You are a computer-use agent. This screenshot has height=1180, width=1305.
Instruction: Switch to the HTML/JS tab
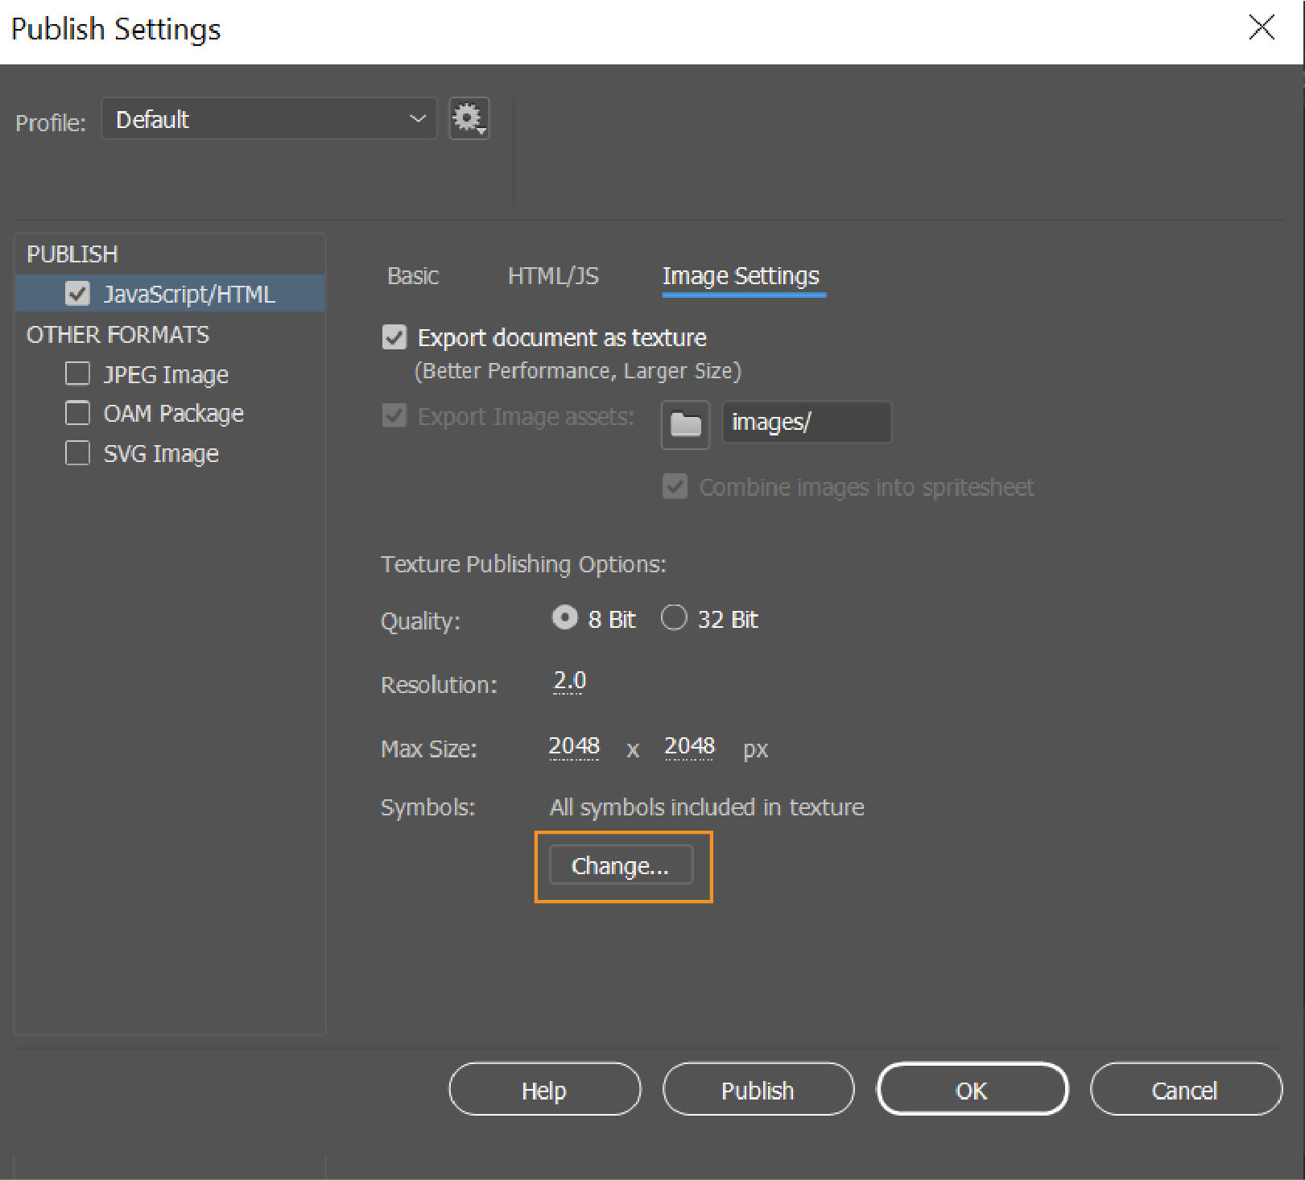(553, 276)
